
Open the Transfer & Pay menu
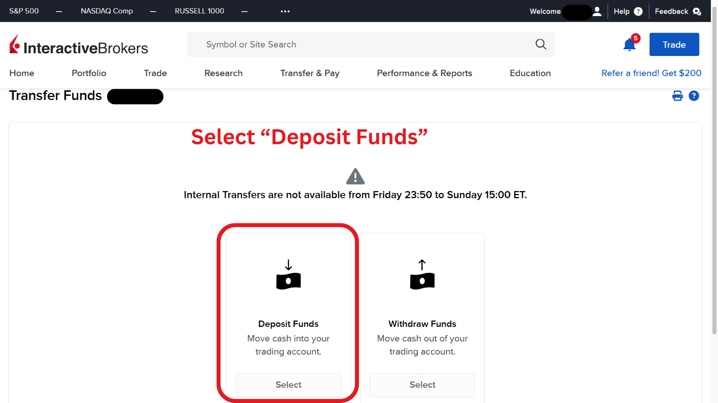(x=310, y=73)
